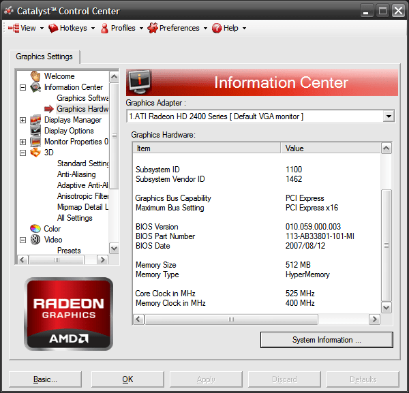This screenshot has height=393, width=409.
Task: Collapse the 3D settings tree node
Action: [x=22, y=153]
